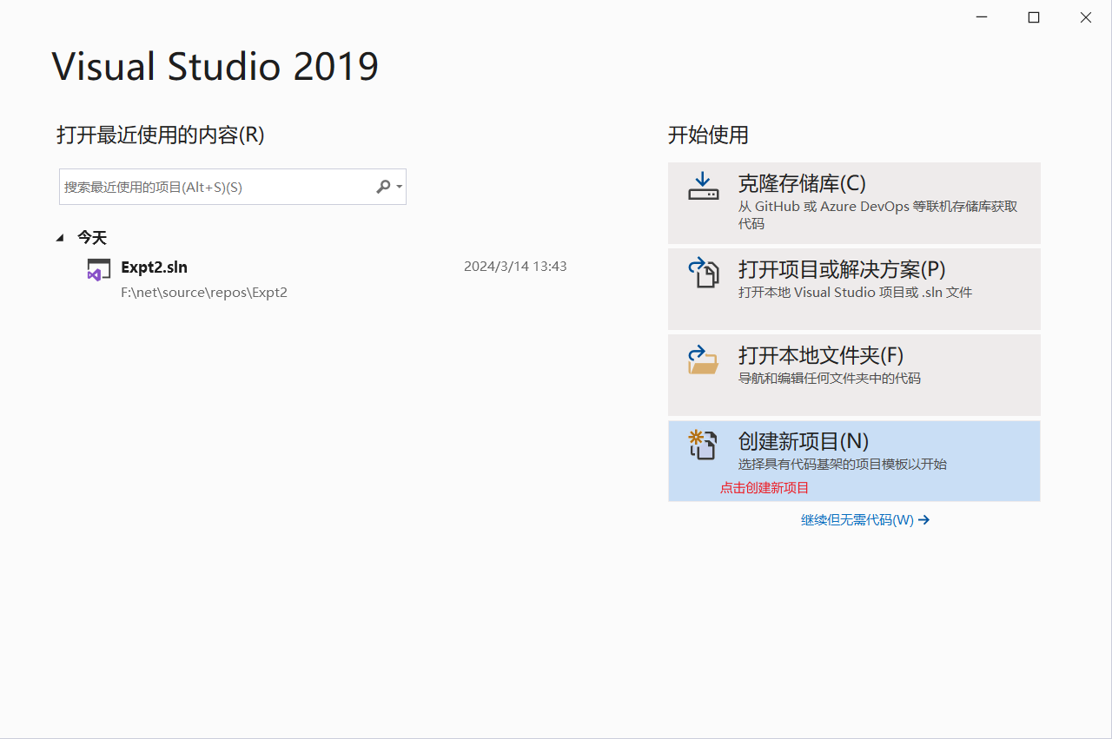The height and width of the screenshot is (739, 1112).
Task: Click the Open project/solution folder icon
Action: [704, 272]
